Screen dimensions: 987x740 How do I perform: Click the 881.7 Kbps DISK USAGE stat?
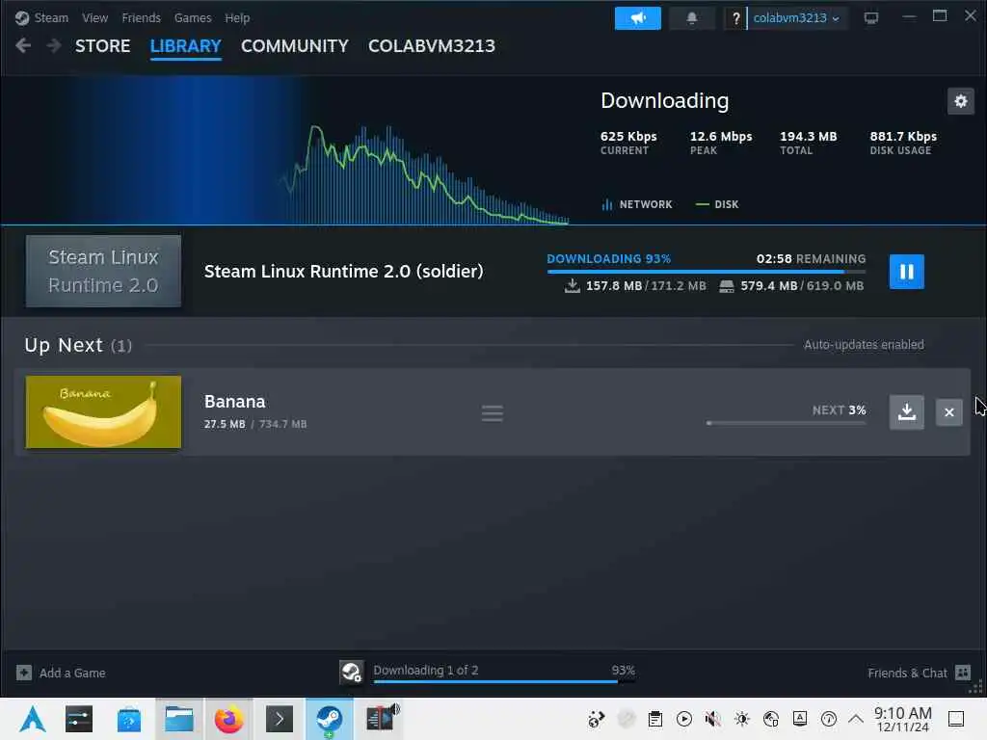pyautogui.click(x=903, y=143)
